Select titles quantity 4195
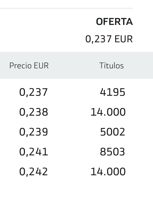Image resolution: width=153 pixels, height=208 pixels. click(112, 92)
